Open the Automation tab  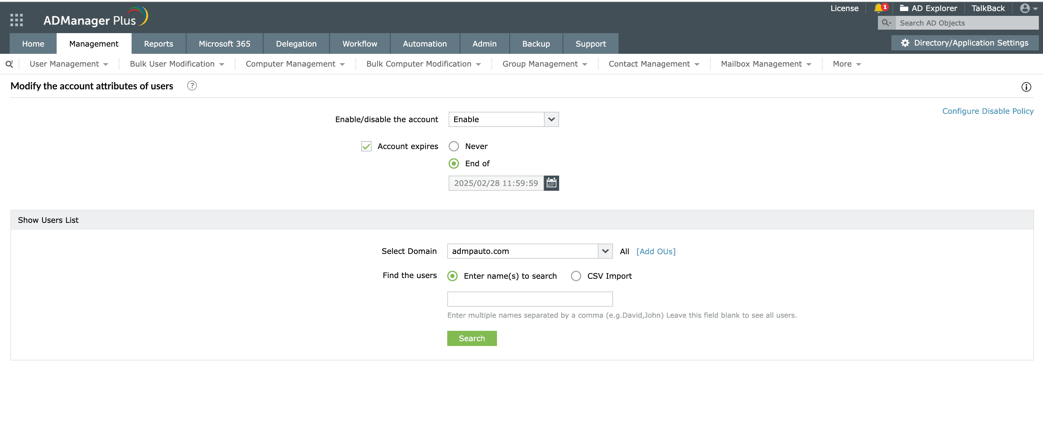tap(424, 44)
